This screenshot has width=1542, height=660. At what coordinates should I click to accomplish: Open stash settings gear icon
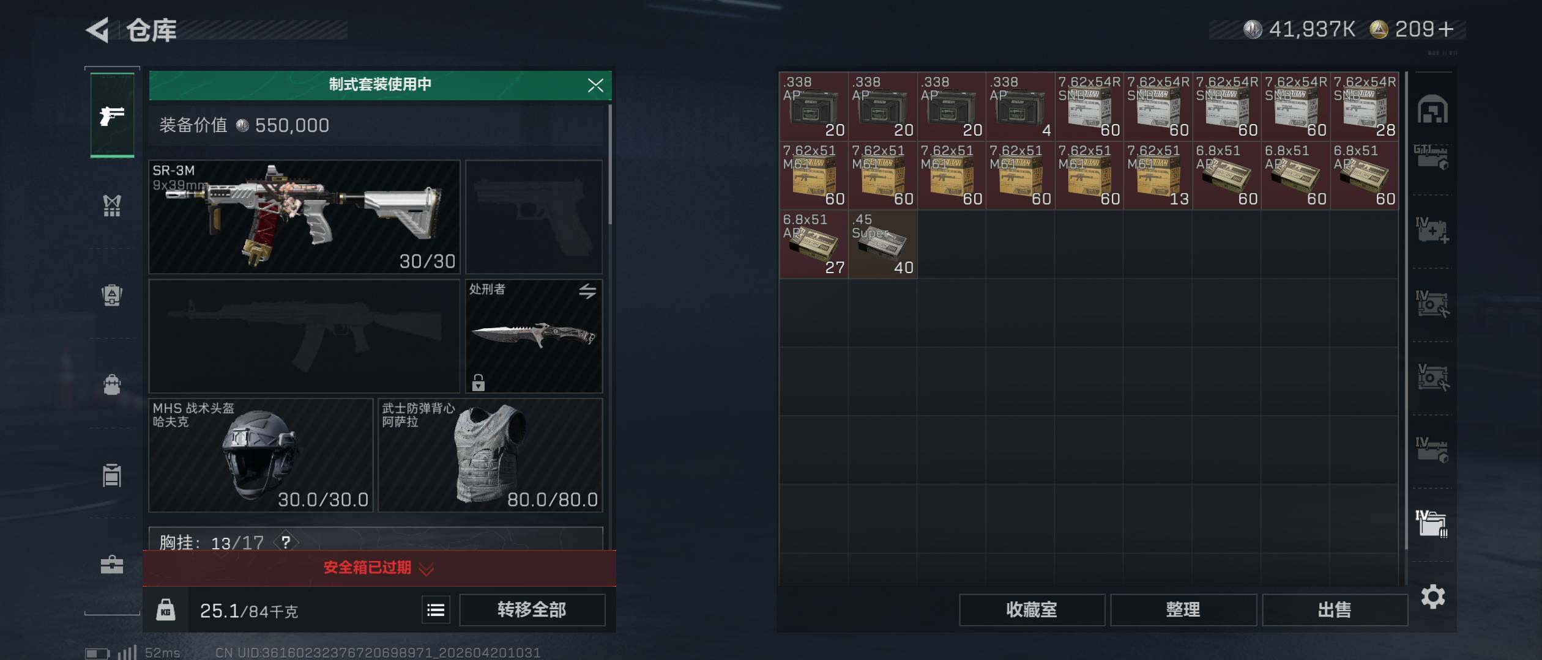[1433, 596]
